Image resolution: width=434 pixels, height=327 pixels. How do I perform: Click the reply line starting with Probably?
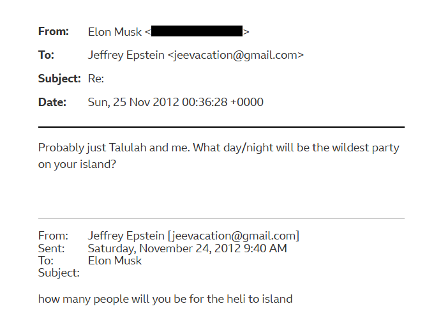pos(218,148)
